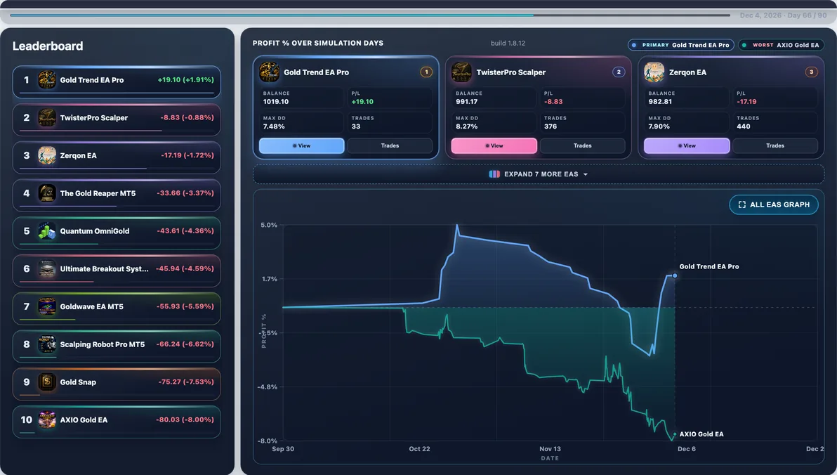Open Trades for Gold Trend EA Pro
Image resolution: width=837 pixels, height=475 pixels.
tap(390, 146)
